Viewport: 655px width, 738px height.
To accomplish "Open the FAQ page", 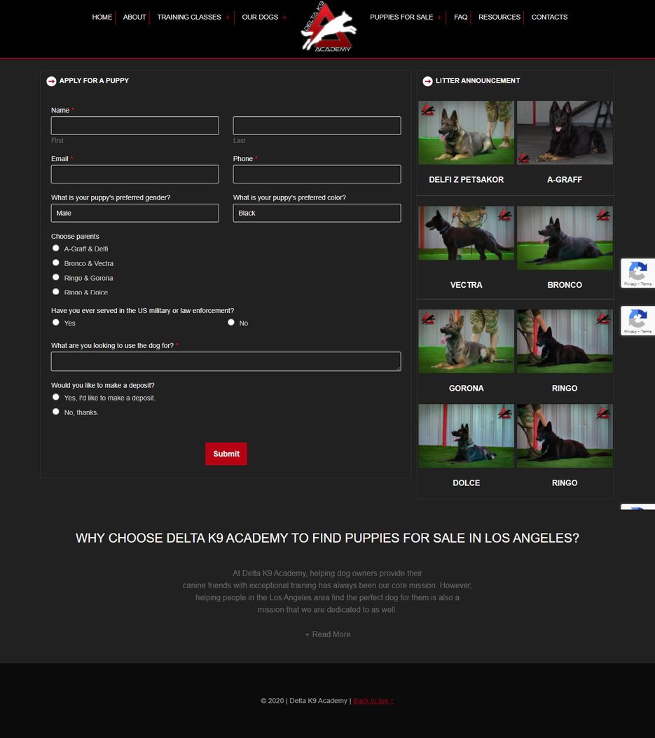I will pos(460,17).
